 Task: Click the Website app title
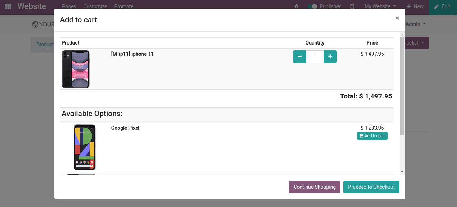(32, 6)
